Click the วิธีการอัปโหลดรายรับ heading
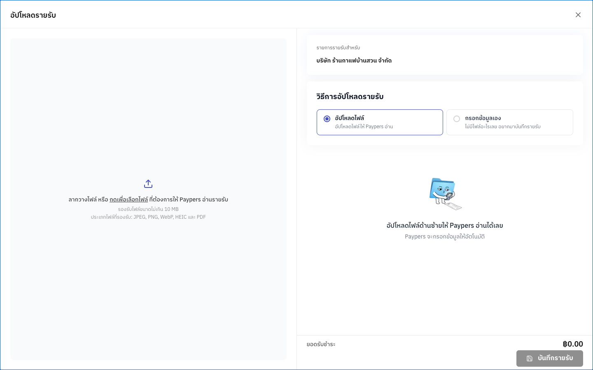 350,97
